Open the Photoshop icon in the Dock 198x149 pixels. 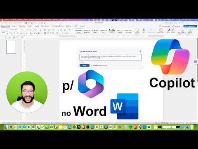pyautogui.click(x=79, y=127)
